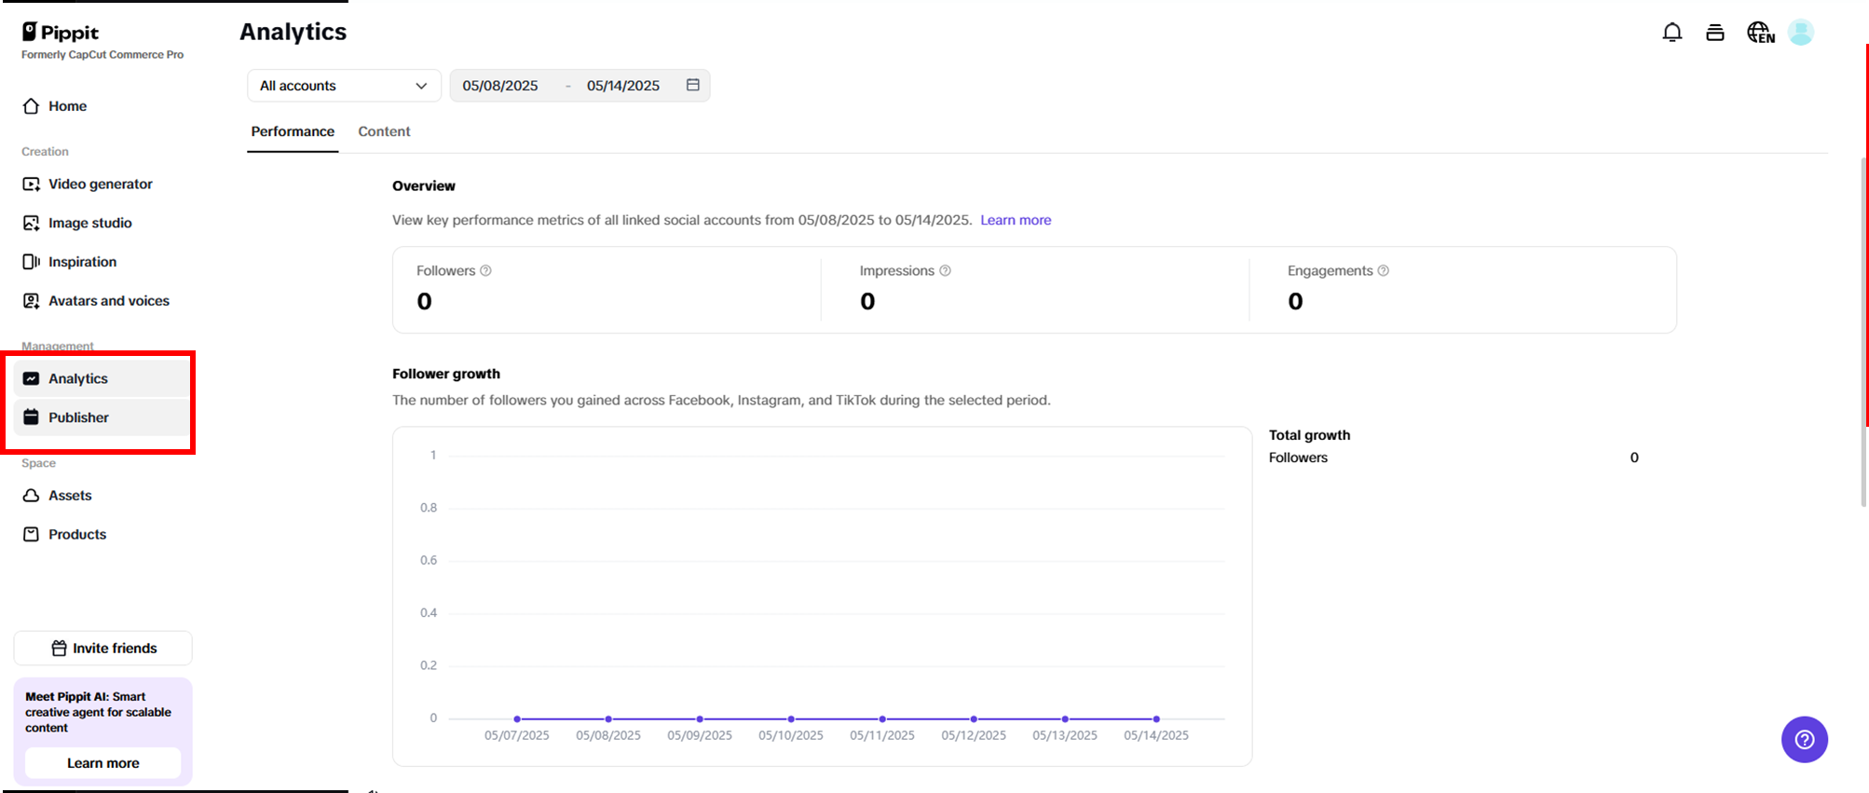
Task: Click Learn more link in Overview
Action: click(x=1016, y=220)
